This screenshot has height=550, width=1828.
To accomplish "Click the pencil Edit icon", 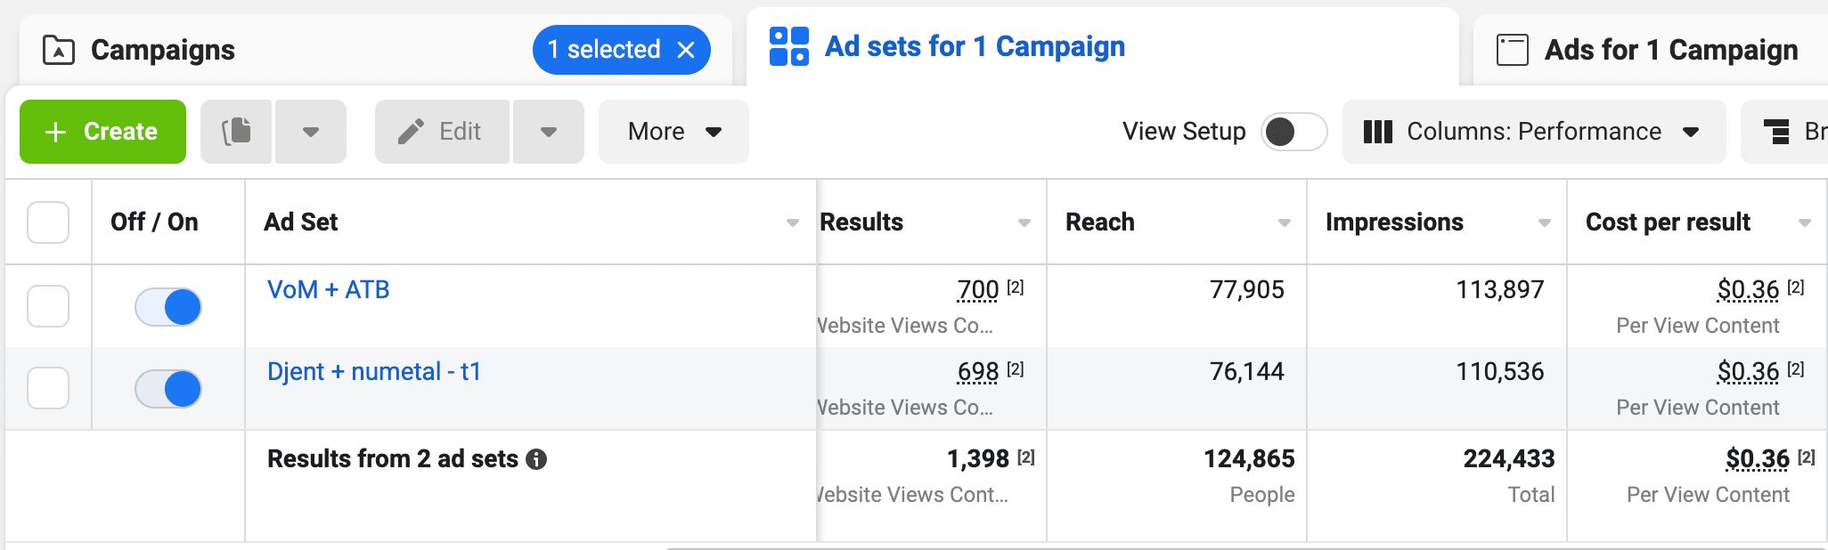I will point(411,132).
